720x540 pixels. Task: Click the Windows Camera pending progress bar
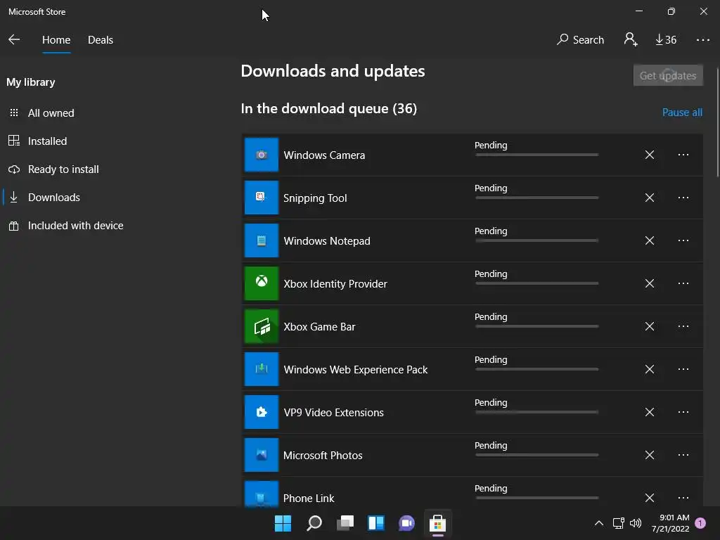coord(536,155)
